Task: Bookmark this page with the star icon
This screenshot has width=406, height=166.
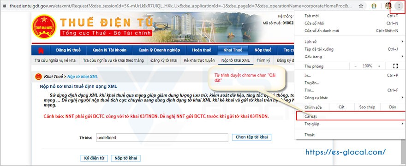Action: (x=361, y=6)
